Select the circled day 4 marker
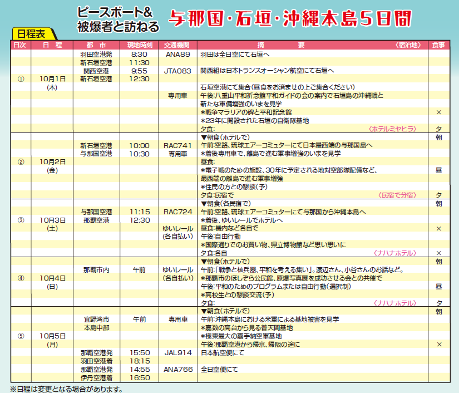 [x=21, y=278]
